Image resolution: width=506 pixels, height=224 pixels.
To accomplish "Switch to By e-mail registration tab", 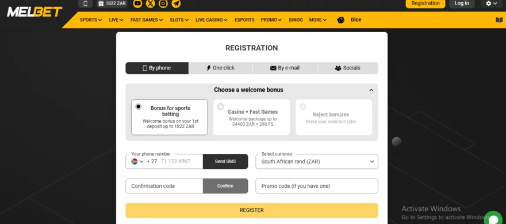I will [x=285, y=68].
